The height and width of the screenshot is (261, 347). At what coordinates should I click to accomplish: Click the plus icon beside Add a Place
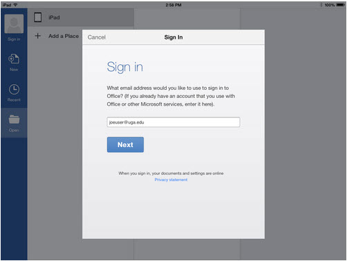point(38,36)
